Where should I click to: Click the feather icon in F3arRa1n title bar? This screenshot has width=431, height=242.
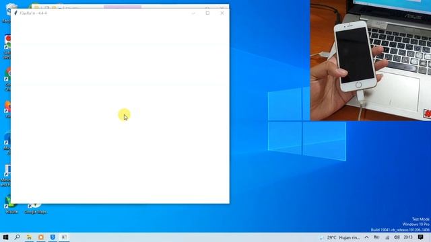point(16,13)
